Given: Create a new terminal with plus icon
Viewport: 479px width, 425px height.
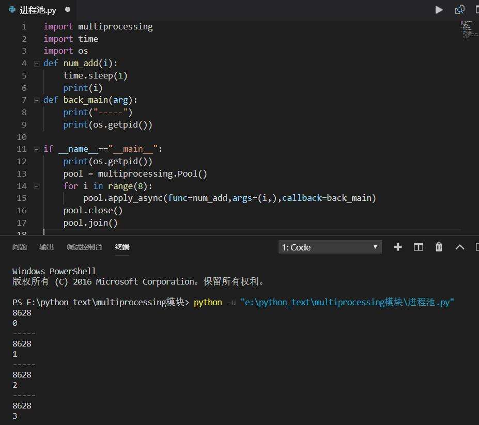Looking at the screenshot, I should pos(398,247).
